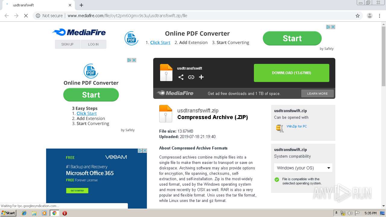Share the file via share icon

(181, 77)
